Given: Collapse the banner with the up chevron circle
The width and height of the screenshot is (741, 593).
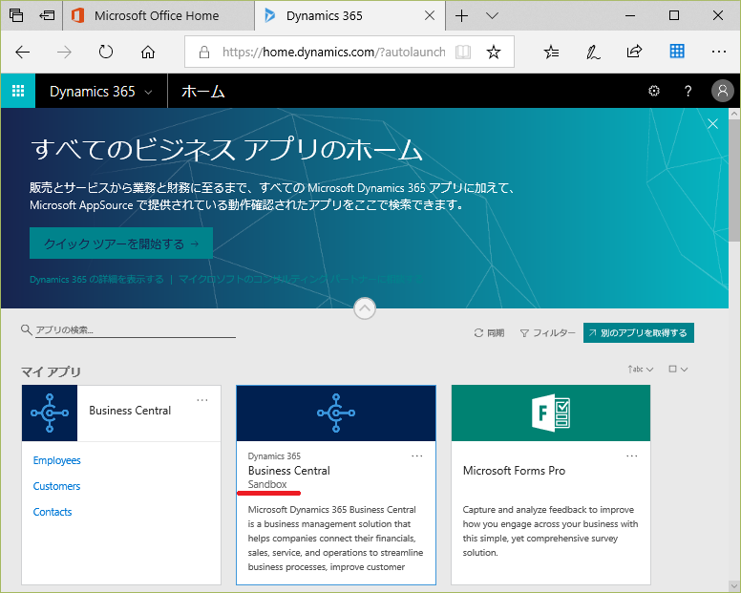Looking at the screenshot, I should pyautogui.click(x=365, y=308).
